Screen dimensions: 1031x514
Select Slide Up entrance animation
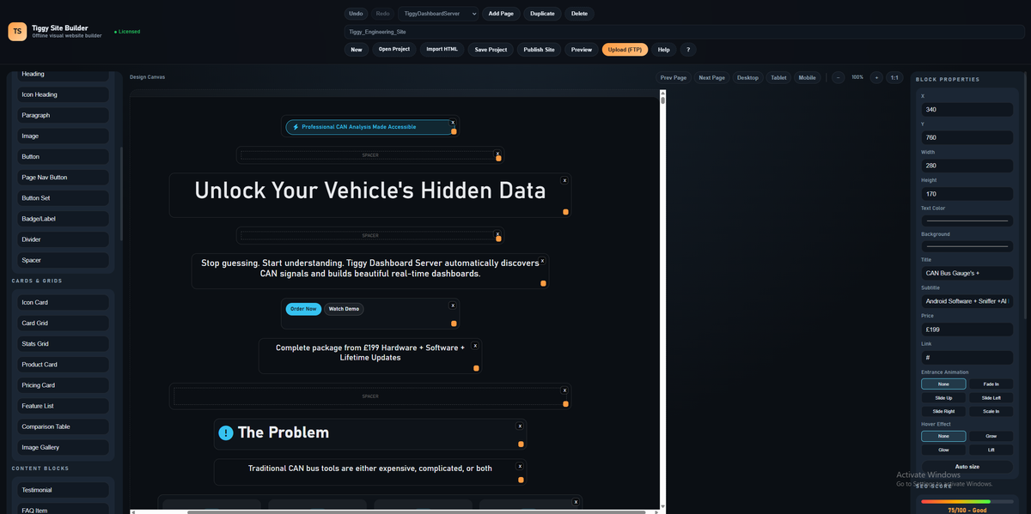pyautogui.click(x=943, y=398)
